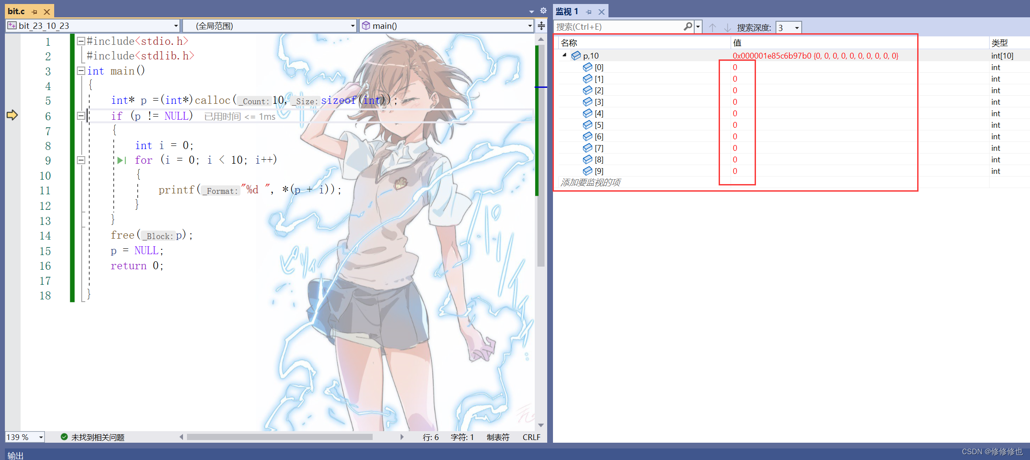Click the watch search magnifier icon

[688, 27]
